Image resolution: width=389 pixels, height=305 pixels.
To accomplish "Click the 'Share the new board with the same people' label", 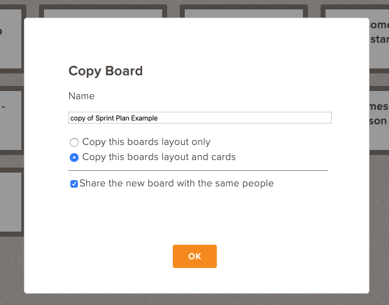I will pyautogui.click(x=177, y=183).
